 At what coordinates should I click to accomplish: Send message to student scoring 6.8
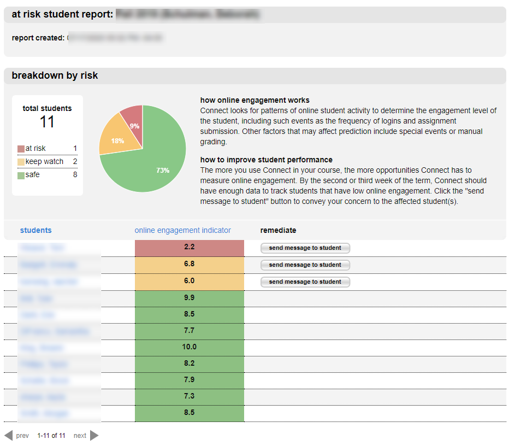tap(305, 265)
